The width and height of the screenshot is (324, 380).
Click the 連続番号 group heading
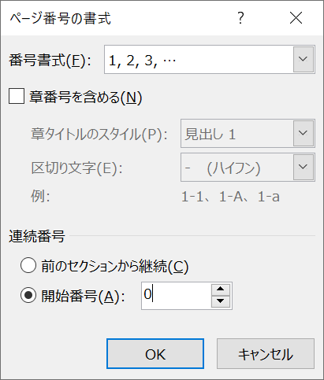tap(37, 236)
